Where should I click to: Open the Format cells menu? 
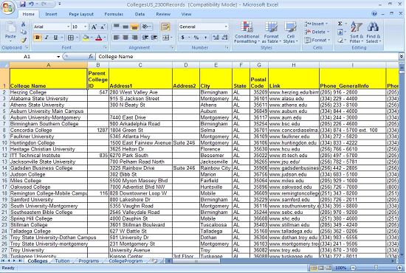[x=317, y=41]
